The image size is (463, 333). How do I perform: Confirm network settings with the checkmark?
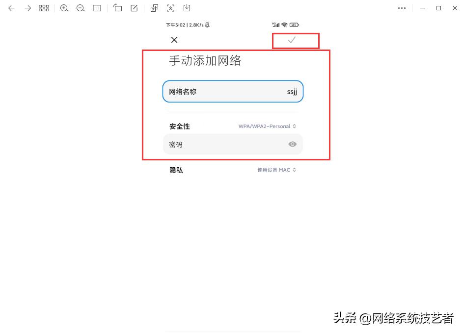(292, 40)
